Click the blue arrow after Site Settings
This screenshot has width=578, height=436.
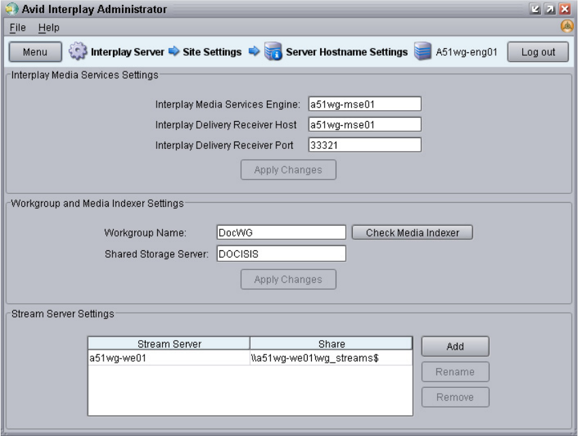254,51
